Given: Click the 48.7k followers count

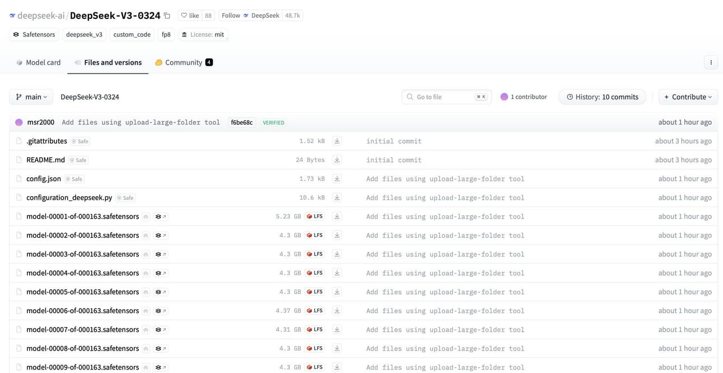Looking at the screenshot, I should (x=293, y=16).
